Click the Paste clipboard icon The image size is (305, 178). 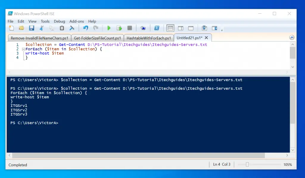pyautogui.click(x=62, y=28)
